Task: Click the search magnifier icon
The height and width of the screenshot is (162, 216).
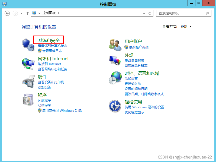Action: pos(207,13)
